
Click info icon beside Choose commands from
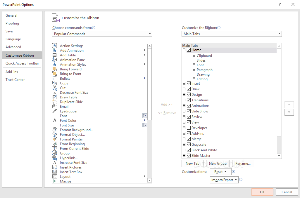pos(94,27)
